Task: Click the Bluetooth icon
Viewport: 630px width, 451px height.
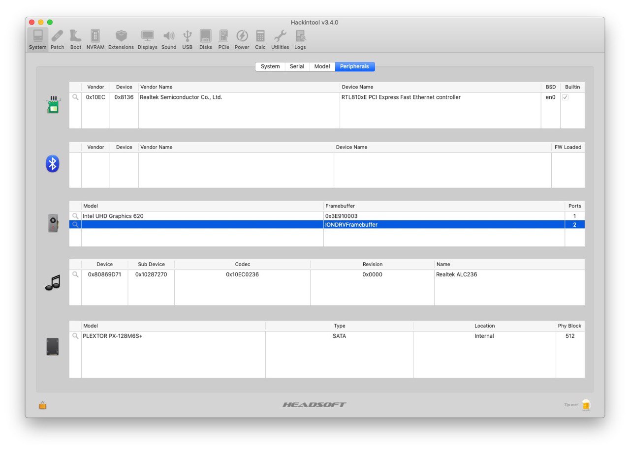Action: point(53,164)
